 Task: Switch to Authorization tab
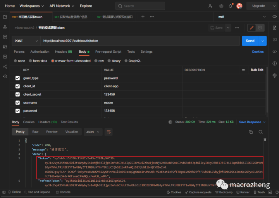coord(40,52)
